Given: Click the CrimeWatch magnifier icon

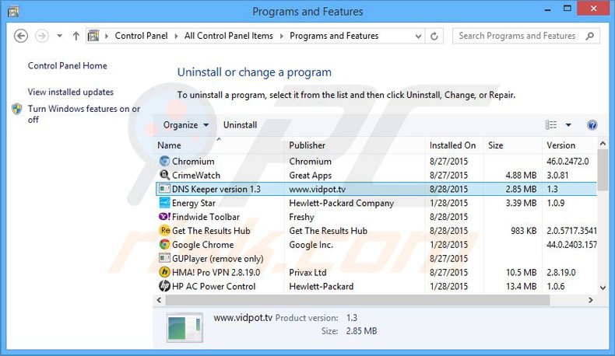Looking at the screenshot, I should point(164,175).
